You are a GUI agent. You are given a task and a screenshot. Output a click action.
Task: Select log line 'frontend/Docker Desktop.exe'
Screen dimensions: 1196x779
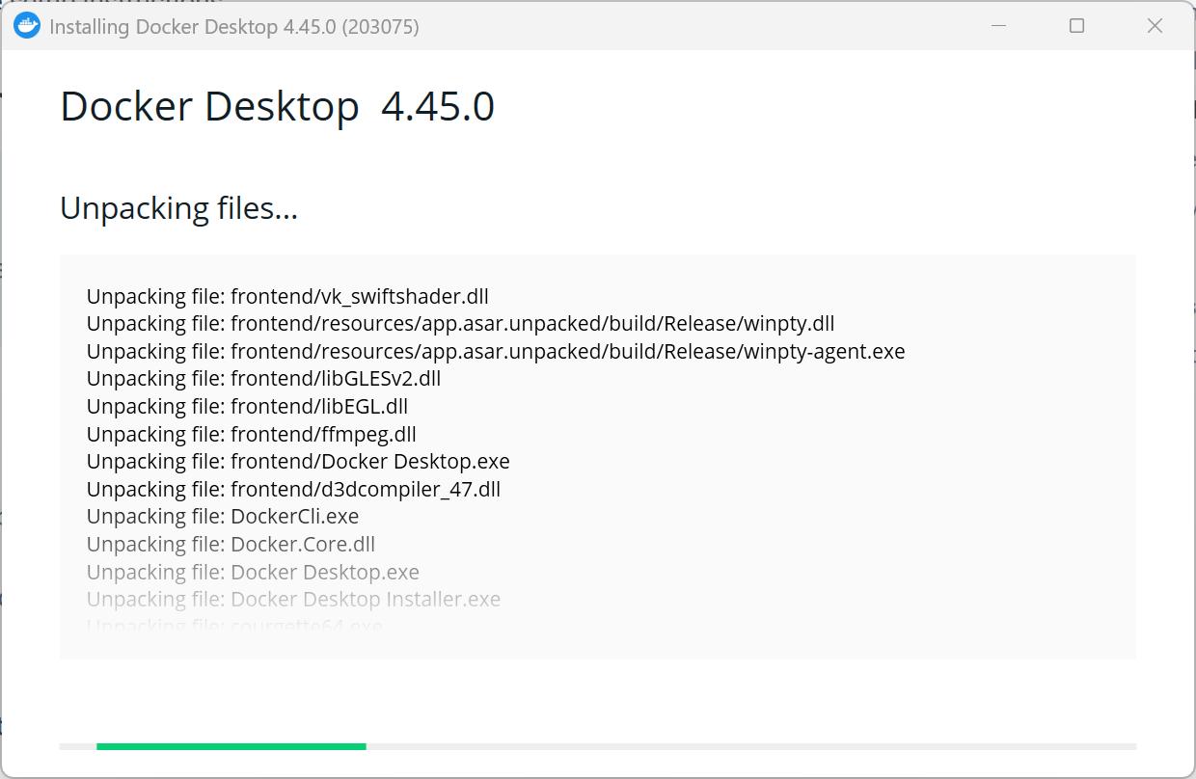click(298, 461)
